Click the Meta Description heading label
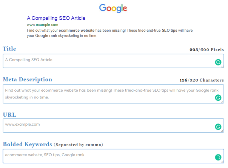The height and width of the screenshot is (168, 228). (28, 79)
